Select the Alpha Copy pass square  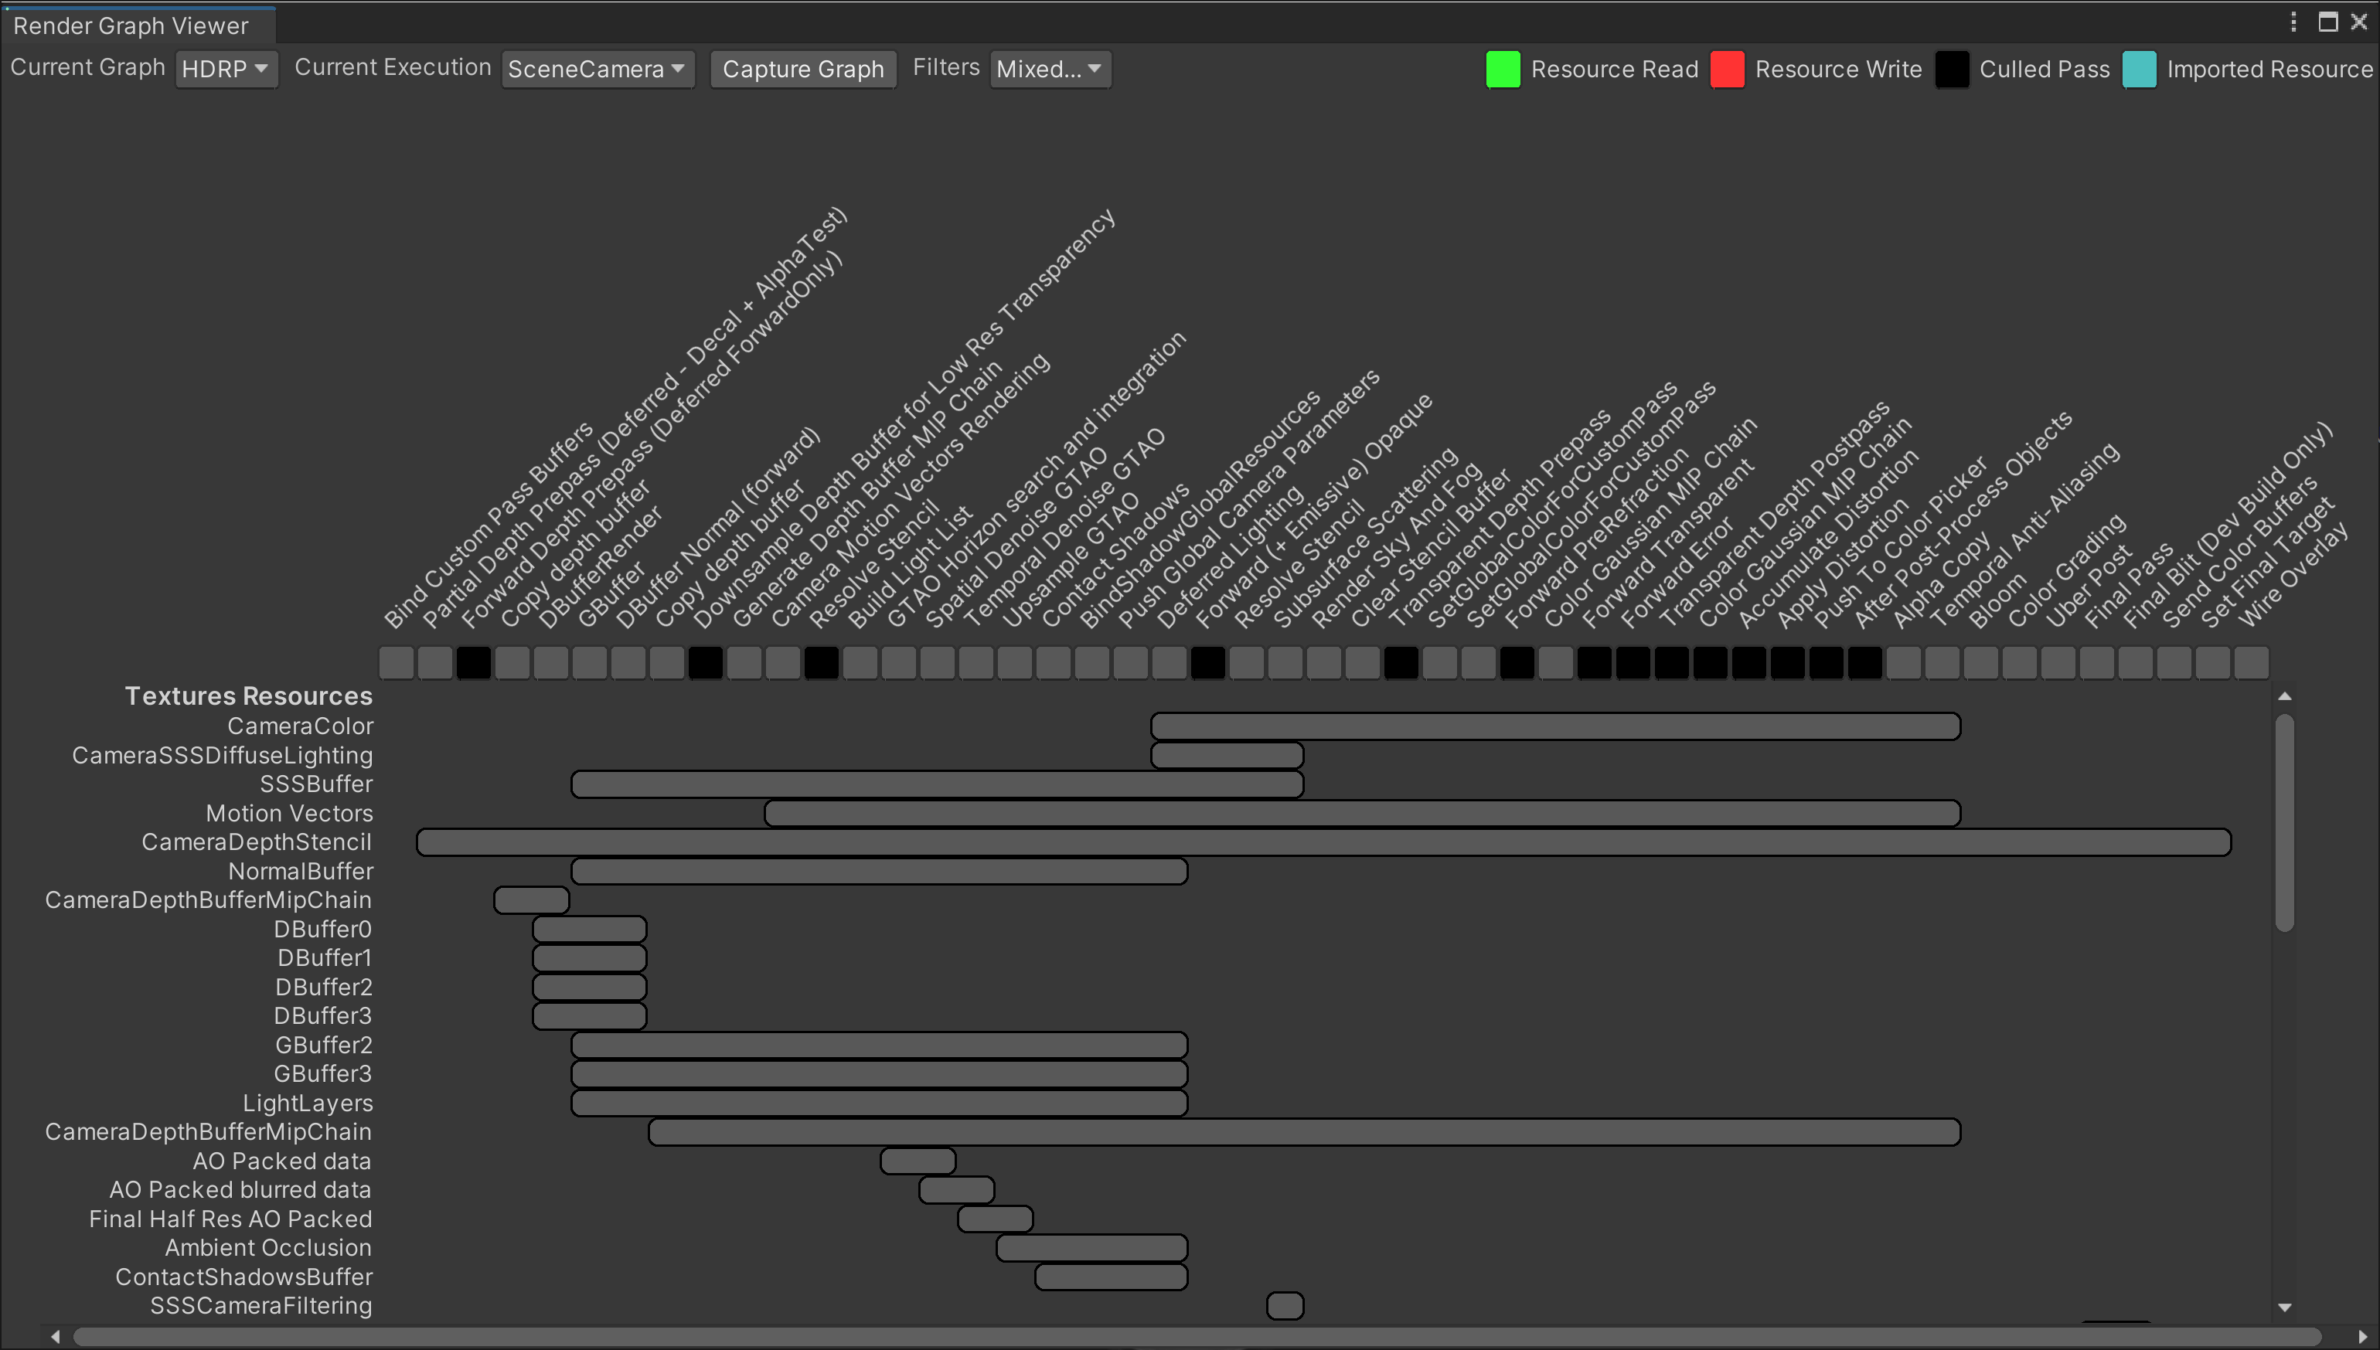click(1903, 663)
